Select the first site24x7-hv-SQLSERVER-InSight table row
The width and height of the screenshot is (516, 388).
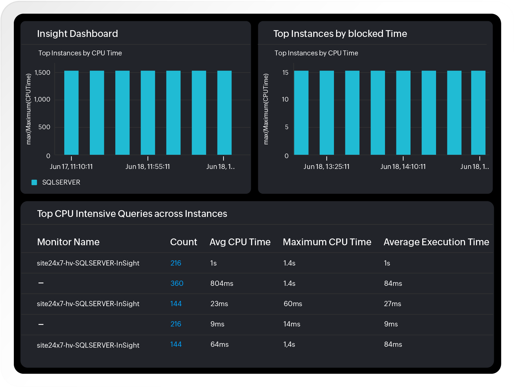click(88, 263)
